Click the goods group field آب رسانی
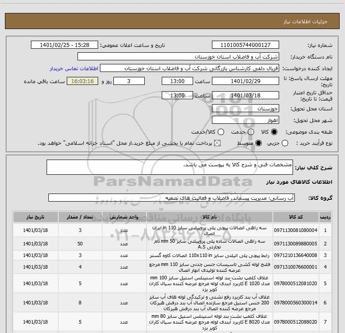Screen dimensions: 345x333 click(x=172, y=198)
